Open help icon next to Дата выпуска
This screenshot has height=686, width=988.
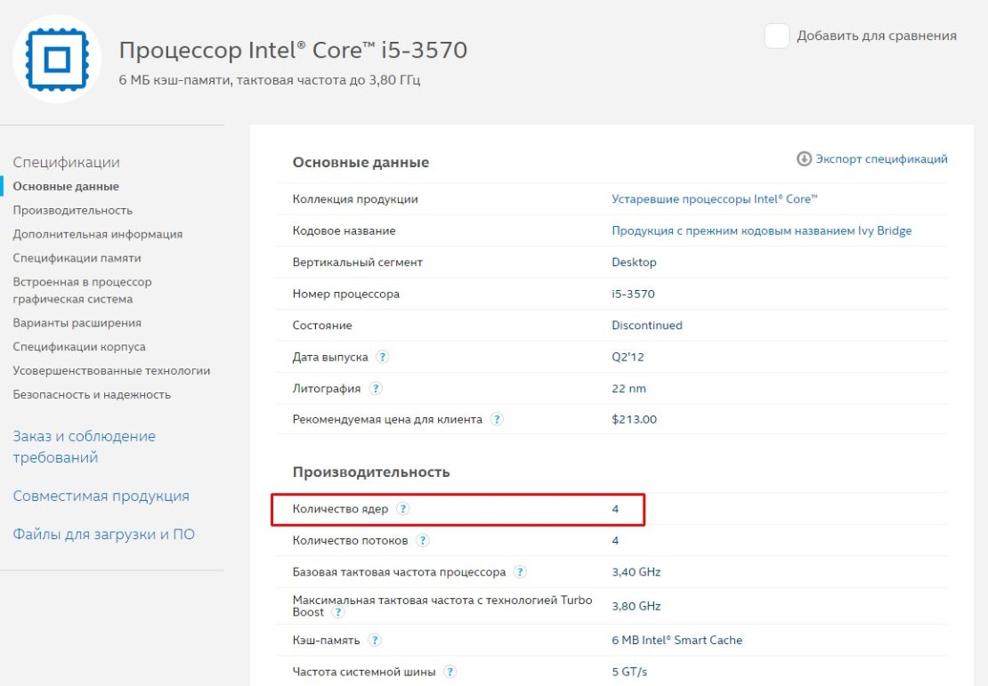click(383, 357)
